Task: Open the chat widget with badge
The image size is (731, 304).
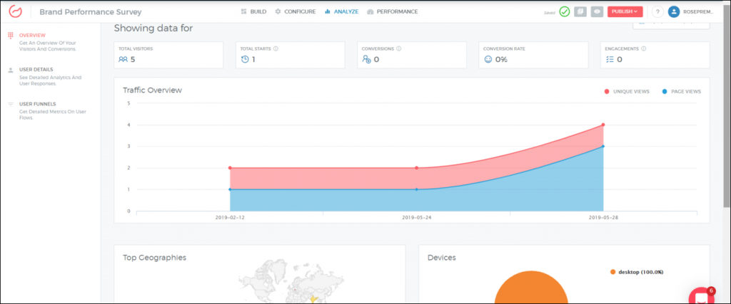Action: (702, 298)
